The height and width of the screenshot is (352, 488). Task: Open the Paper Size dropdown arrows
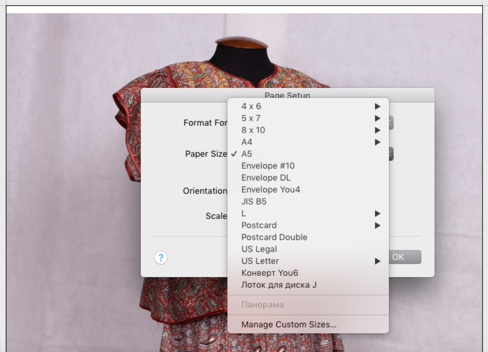[x=391, y=154]
